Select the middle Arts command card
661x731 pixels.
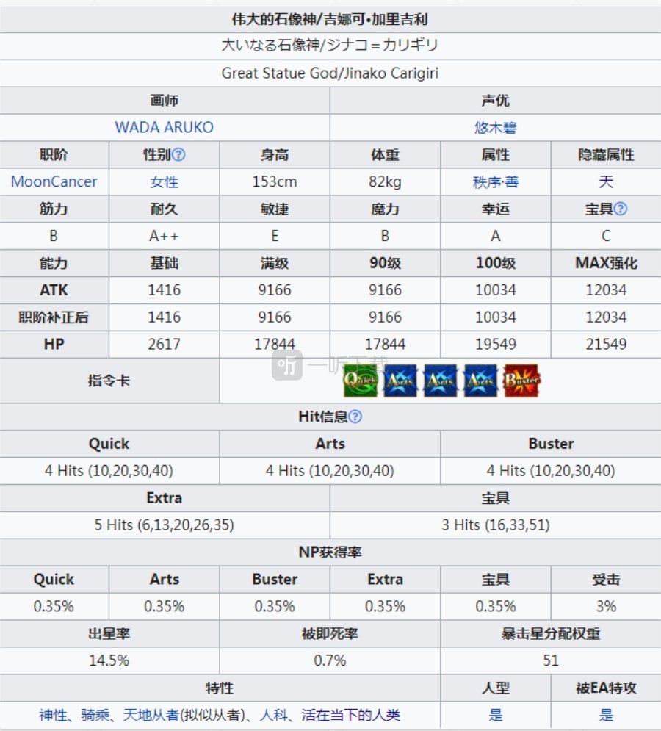pyautogui.click(x=441, y=381)
